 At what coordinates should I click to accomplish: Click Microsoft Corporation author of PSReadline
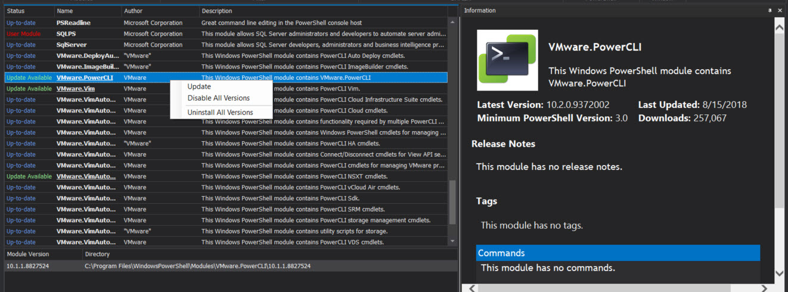[153, 23]
